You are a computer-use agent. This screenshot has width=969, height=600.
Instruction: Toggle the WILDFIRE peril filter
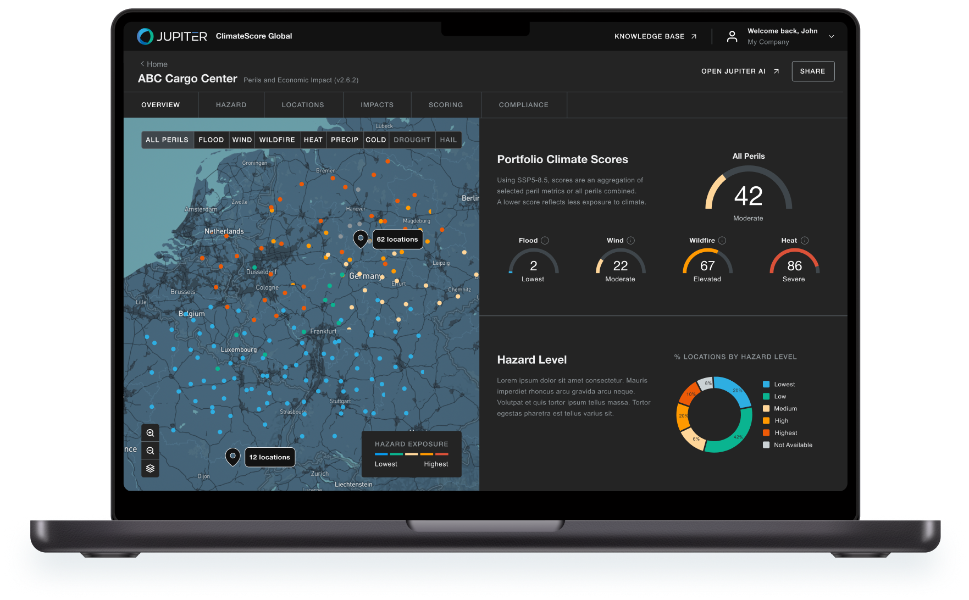(x=277, y=140)
